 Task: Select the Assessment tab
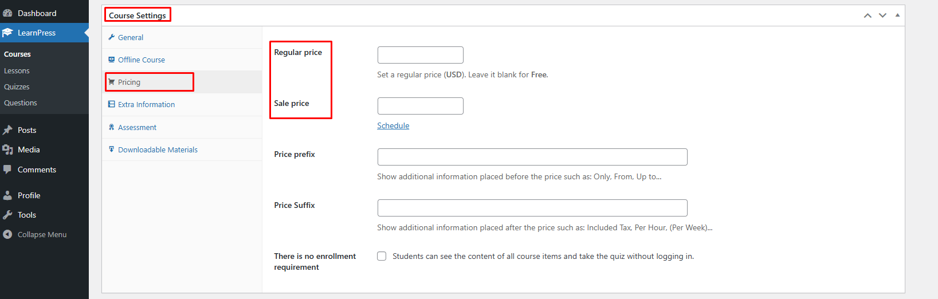click(137, 127)
